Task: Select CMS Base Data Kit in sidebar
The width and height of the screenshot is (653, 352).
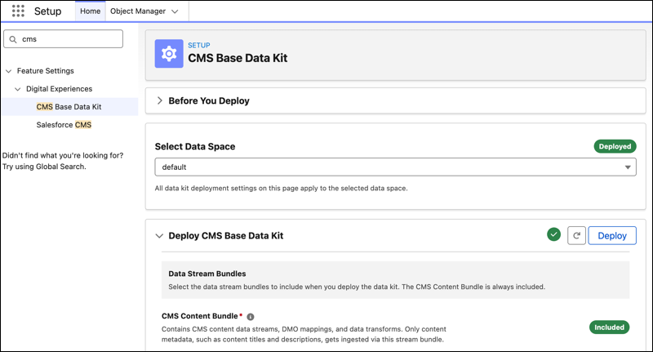Action: pos(69,107)
